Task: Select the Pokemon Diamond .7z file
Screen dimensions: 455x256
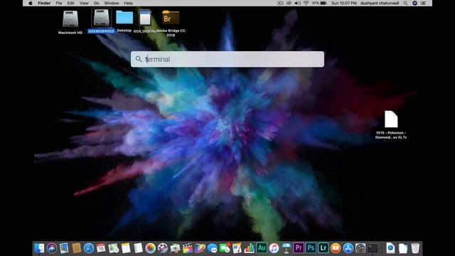Action: 391,119
